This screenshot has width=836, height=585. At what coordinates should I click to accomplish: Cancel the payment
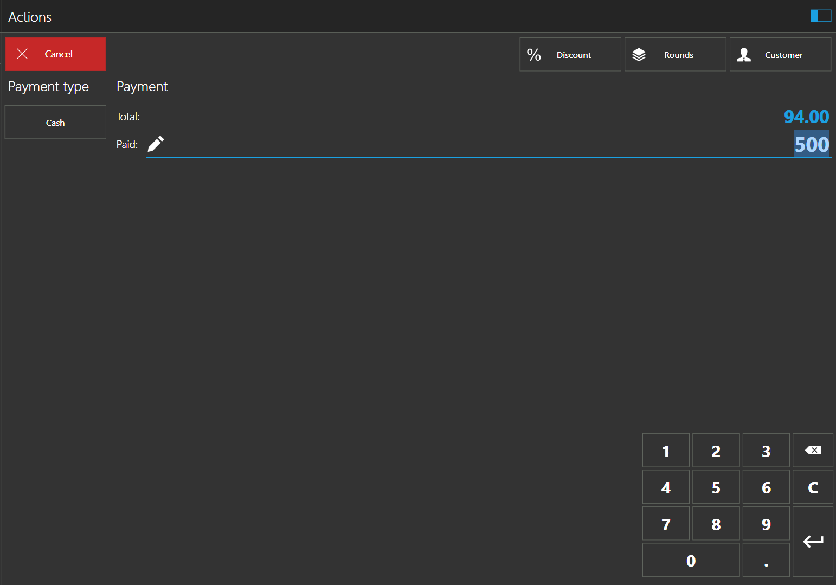click(55, 54)
